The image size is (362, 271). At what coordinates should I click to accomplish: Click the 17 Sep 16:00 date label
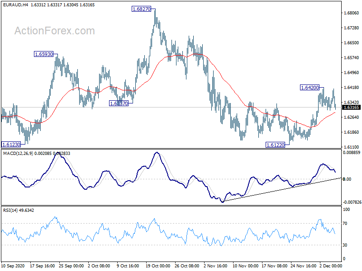point(42,266)
